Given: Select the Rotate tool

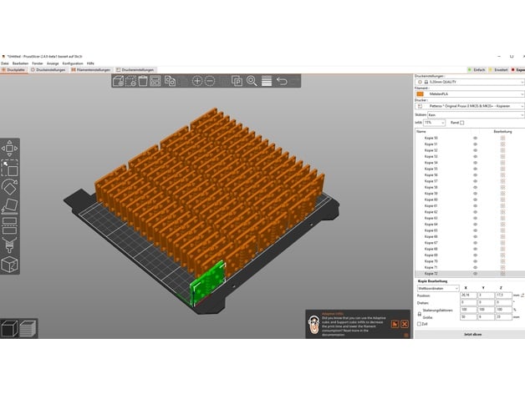Looking at the screenshot, I should [x=9, y=187].
